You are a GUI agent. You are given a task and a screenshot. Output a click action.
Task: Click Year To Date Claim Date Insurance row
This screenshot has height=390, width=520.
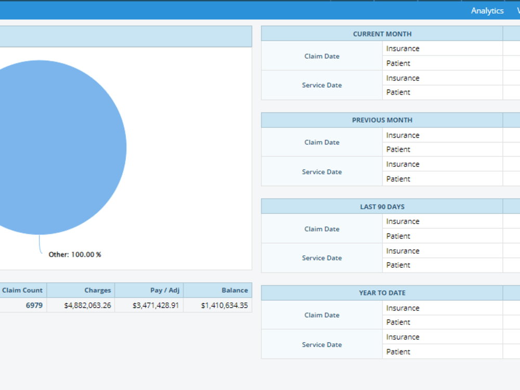pos(443,308)
